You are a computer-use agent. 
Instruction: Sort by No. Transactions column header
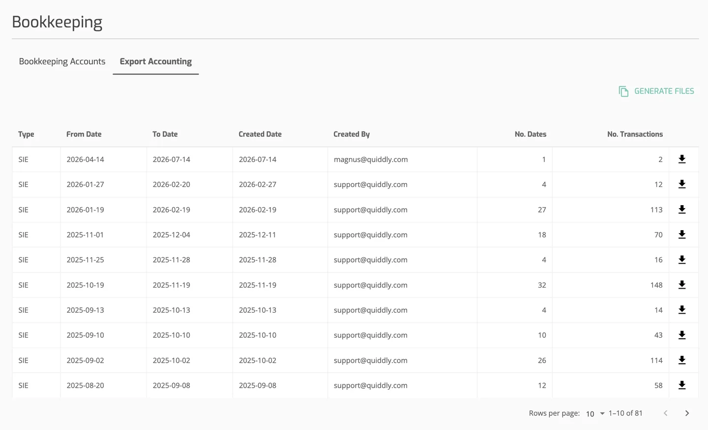[635, 134]
